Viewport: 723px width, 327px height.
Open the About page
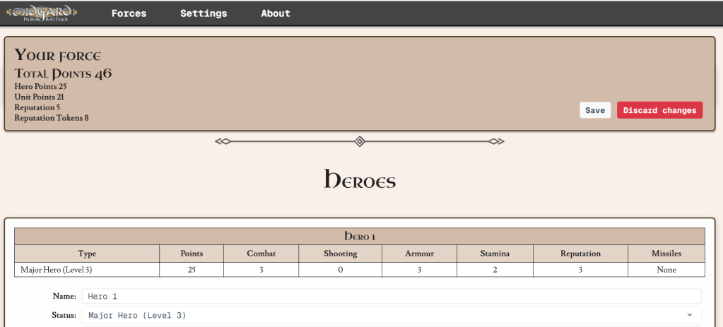[276, 13]
